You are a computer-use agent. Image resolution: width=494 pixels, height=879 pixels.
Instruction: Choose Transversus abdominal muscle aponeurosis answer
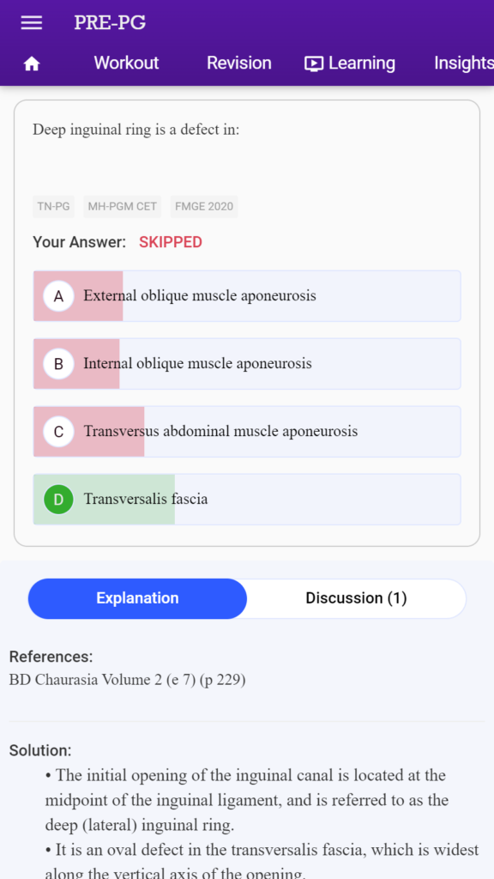coord(247,432)
